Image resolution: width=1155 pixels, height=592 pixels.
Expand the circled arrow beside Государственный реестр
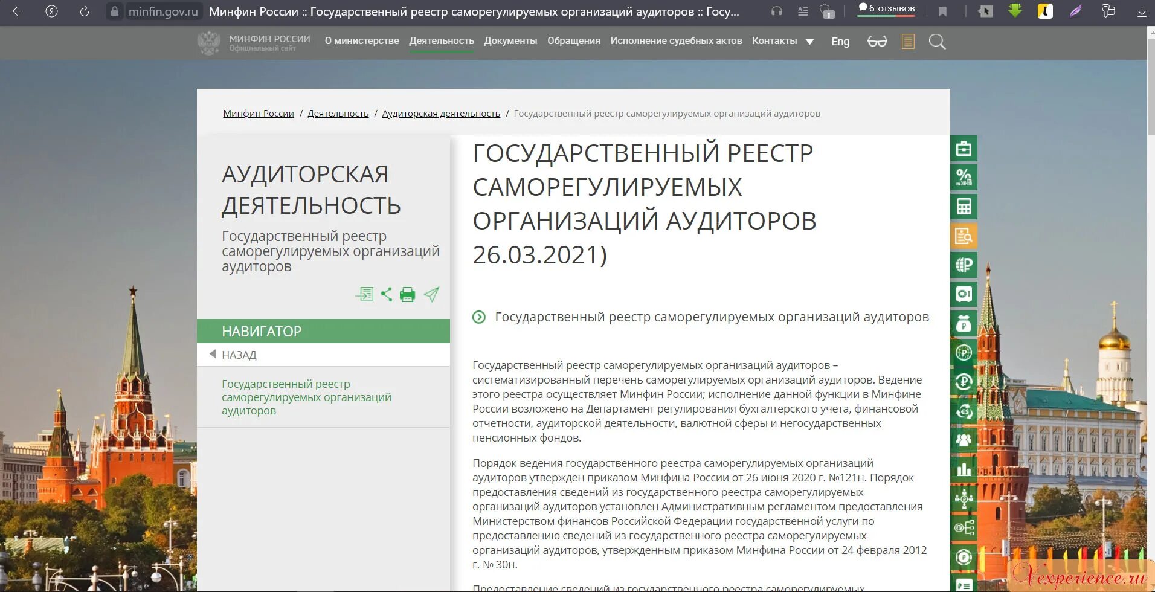[479, 317]
